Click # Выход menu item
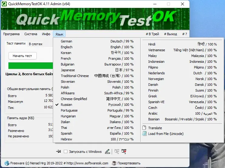 (x=170, y=34)
